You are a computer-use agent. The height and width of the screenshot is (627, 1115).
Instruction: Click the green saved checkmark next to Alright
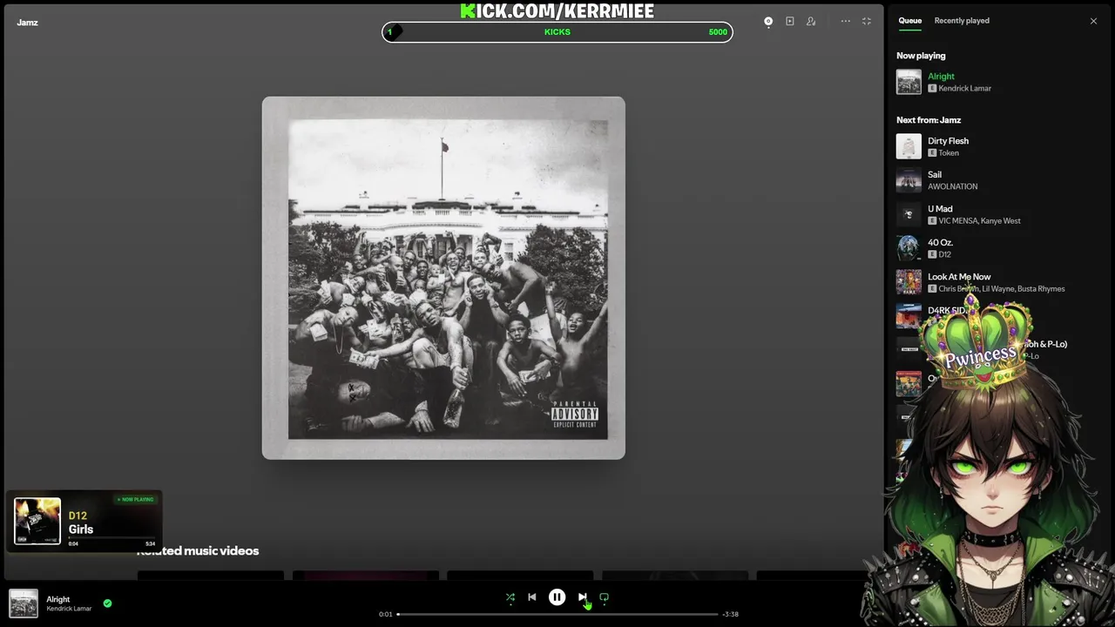tap(108, 603)
